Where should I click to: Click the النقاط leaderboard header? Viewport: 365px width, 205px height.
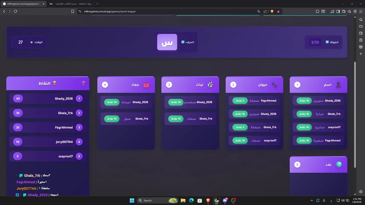48,83
